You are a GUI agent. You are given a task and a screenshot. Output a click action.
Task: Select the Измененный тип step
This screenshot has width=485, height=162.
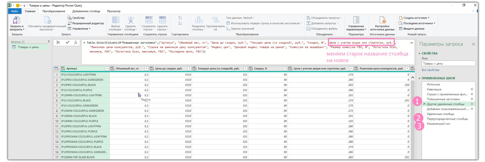(x=438, y=124)
